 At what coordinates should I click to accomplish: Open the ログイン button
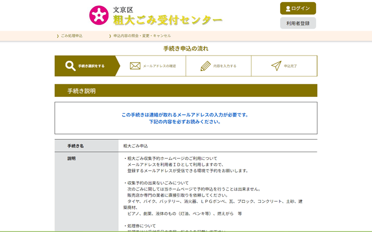[298, 8]
